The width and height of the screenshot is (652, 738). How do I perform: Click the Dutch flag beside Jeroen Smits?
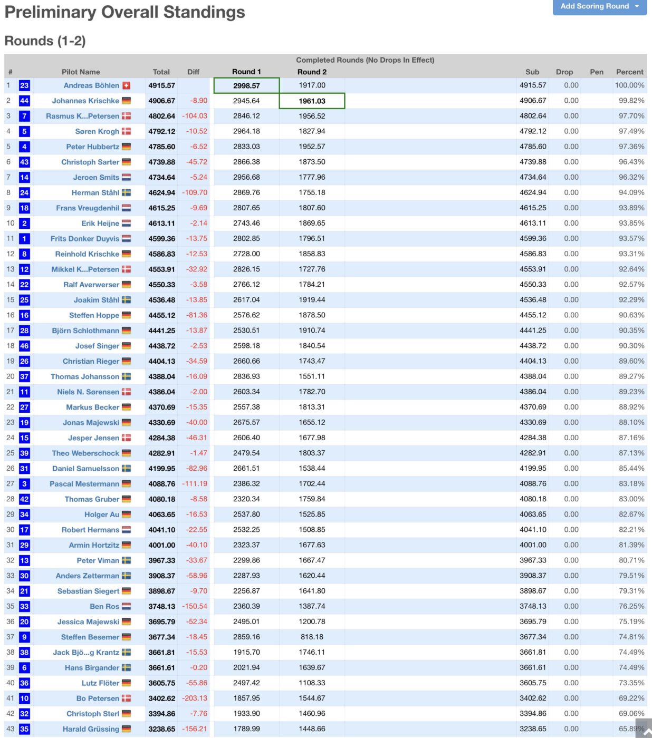(x=126, y=178)
